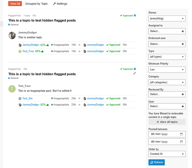The width and height of the screenshot is (192, 168).
Task: Click the green T avatar of Test_Four
Action: [x=12, y=89]
